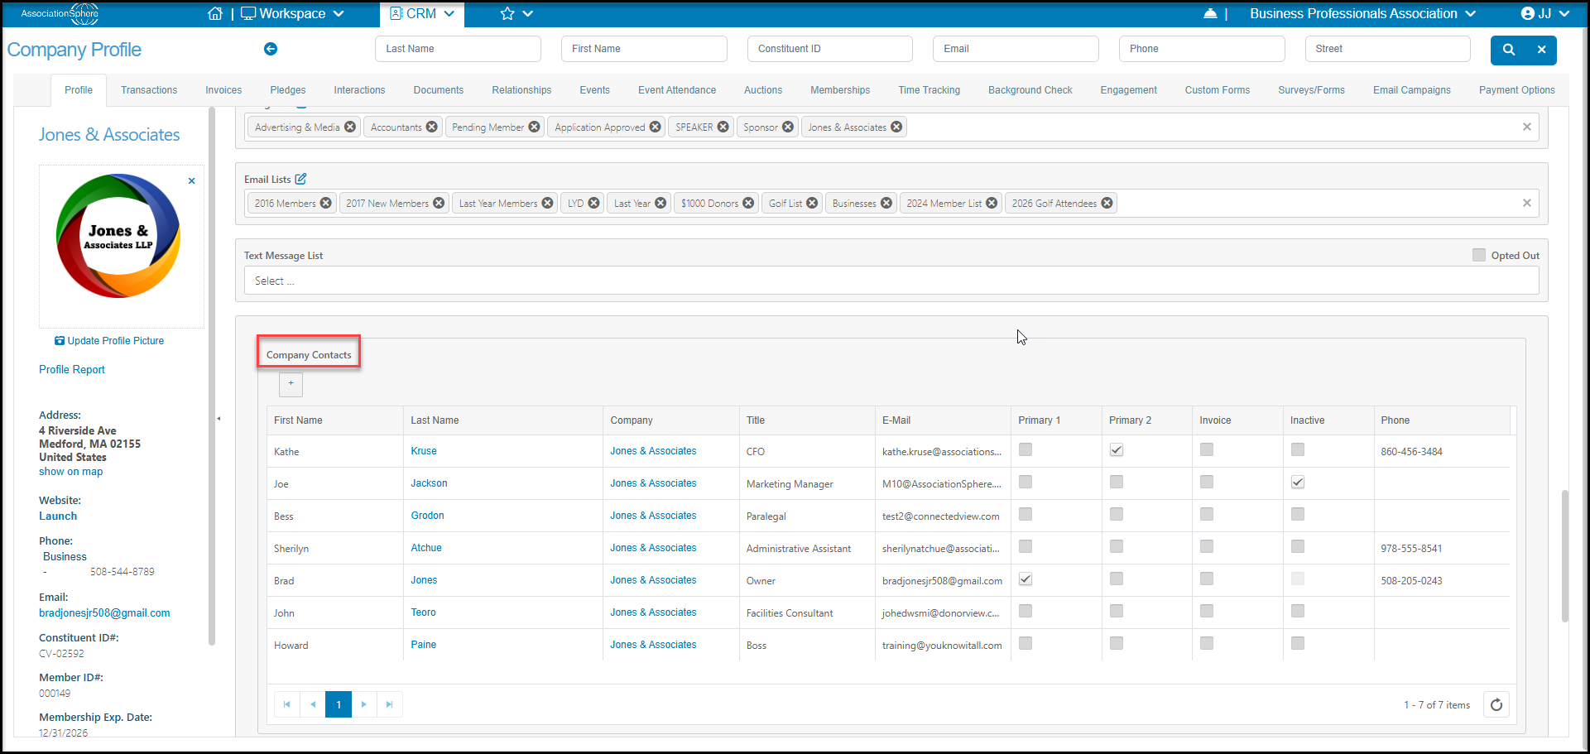The height and width of the screenshot is (754, 1590).
Task: Go to the last page of contacts
Action: (390, 704)
